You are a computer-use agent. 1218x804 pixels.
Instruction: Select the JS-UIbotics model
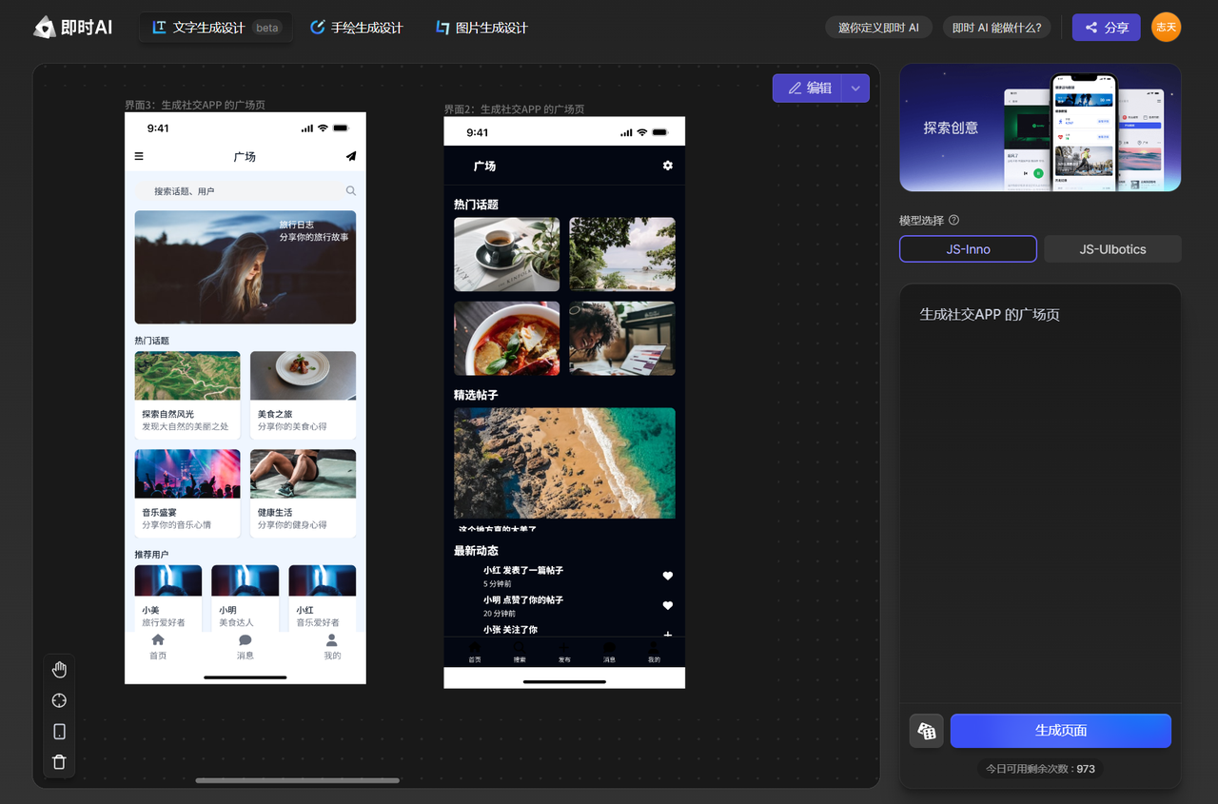[1112, 249]
